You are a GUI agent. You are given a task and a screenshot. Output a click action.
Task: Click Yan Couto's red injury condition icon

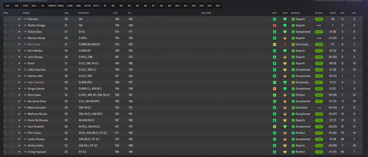(285, 44)
